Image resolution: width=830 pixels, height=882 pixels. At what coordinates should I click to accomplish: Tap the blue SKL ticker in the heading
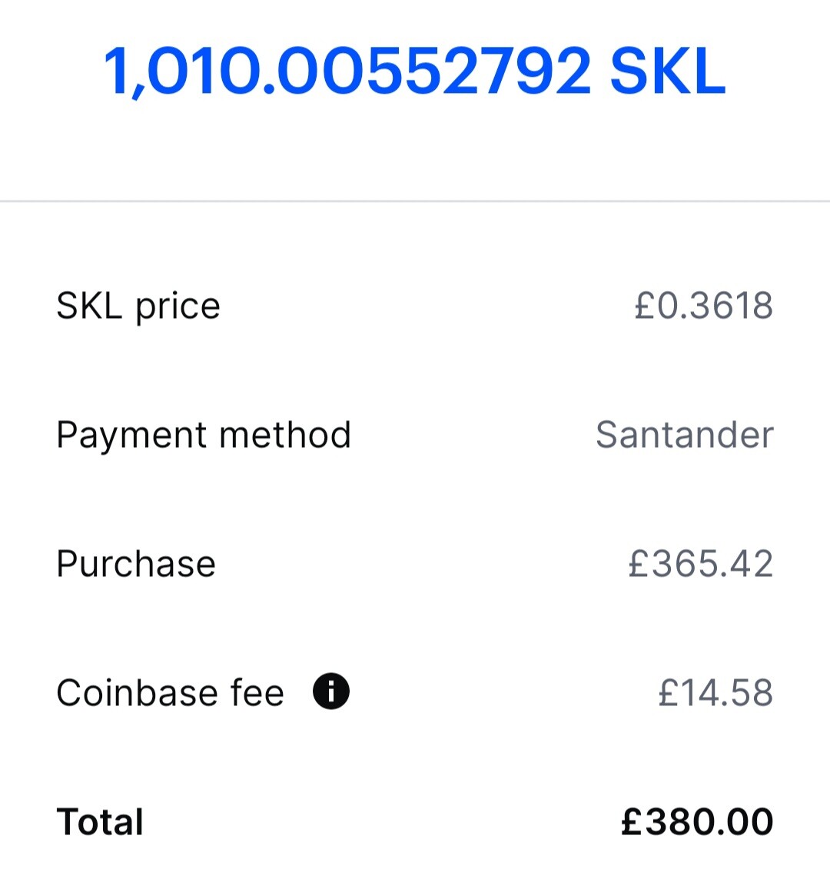click(667, 72)
